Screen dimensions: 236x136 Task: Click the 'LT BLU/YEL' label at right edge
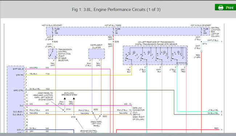(x=213, y=110)
